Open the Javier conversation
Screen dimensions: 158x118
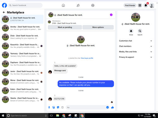[22, 73]
